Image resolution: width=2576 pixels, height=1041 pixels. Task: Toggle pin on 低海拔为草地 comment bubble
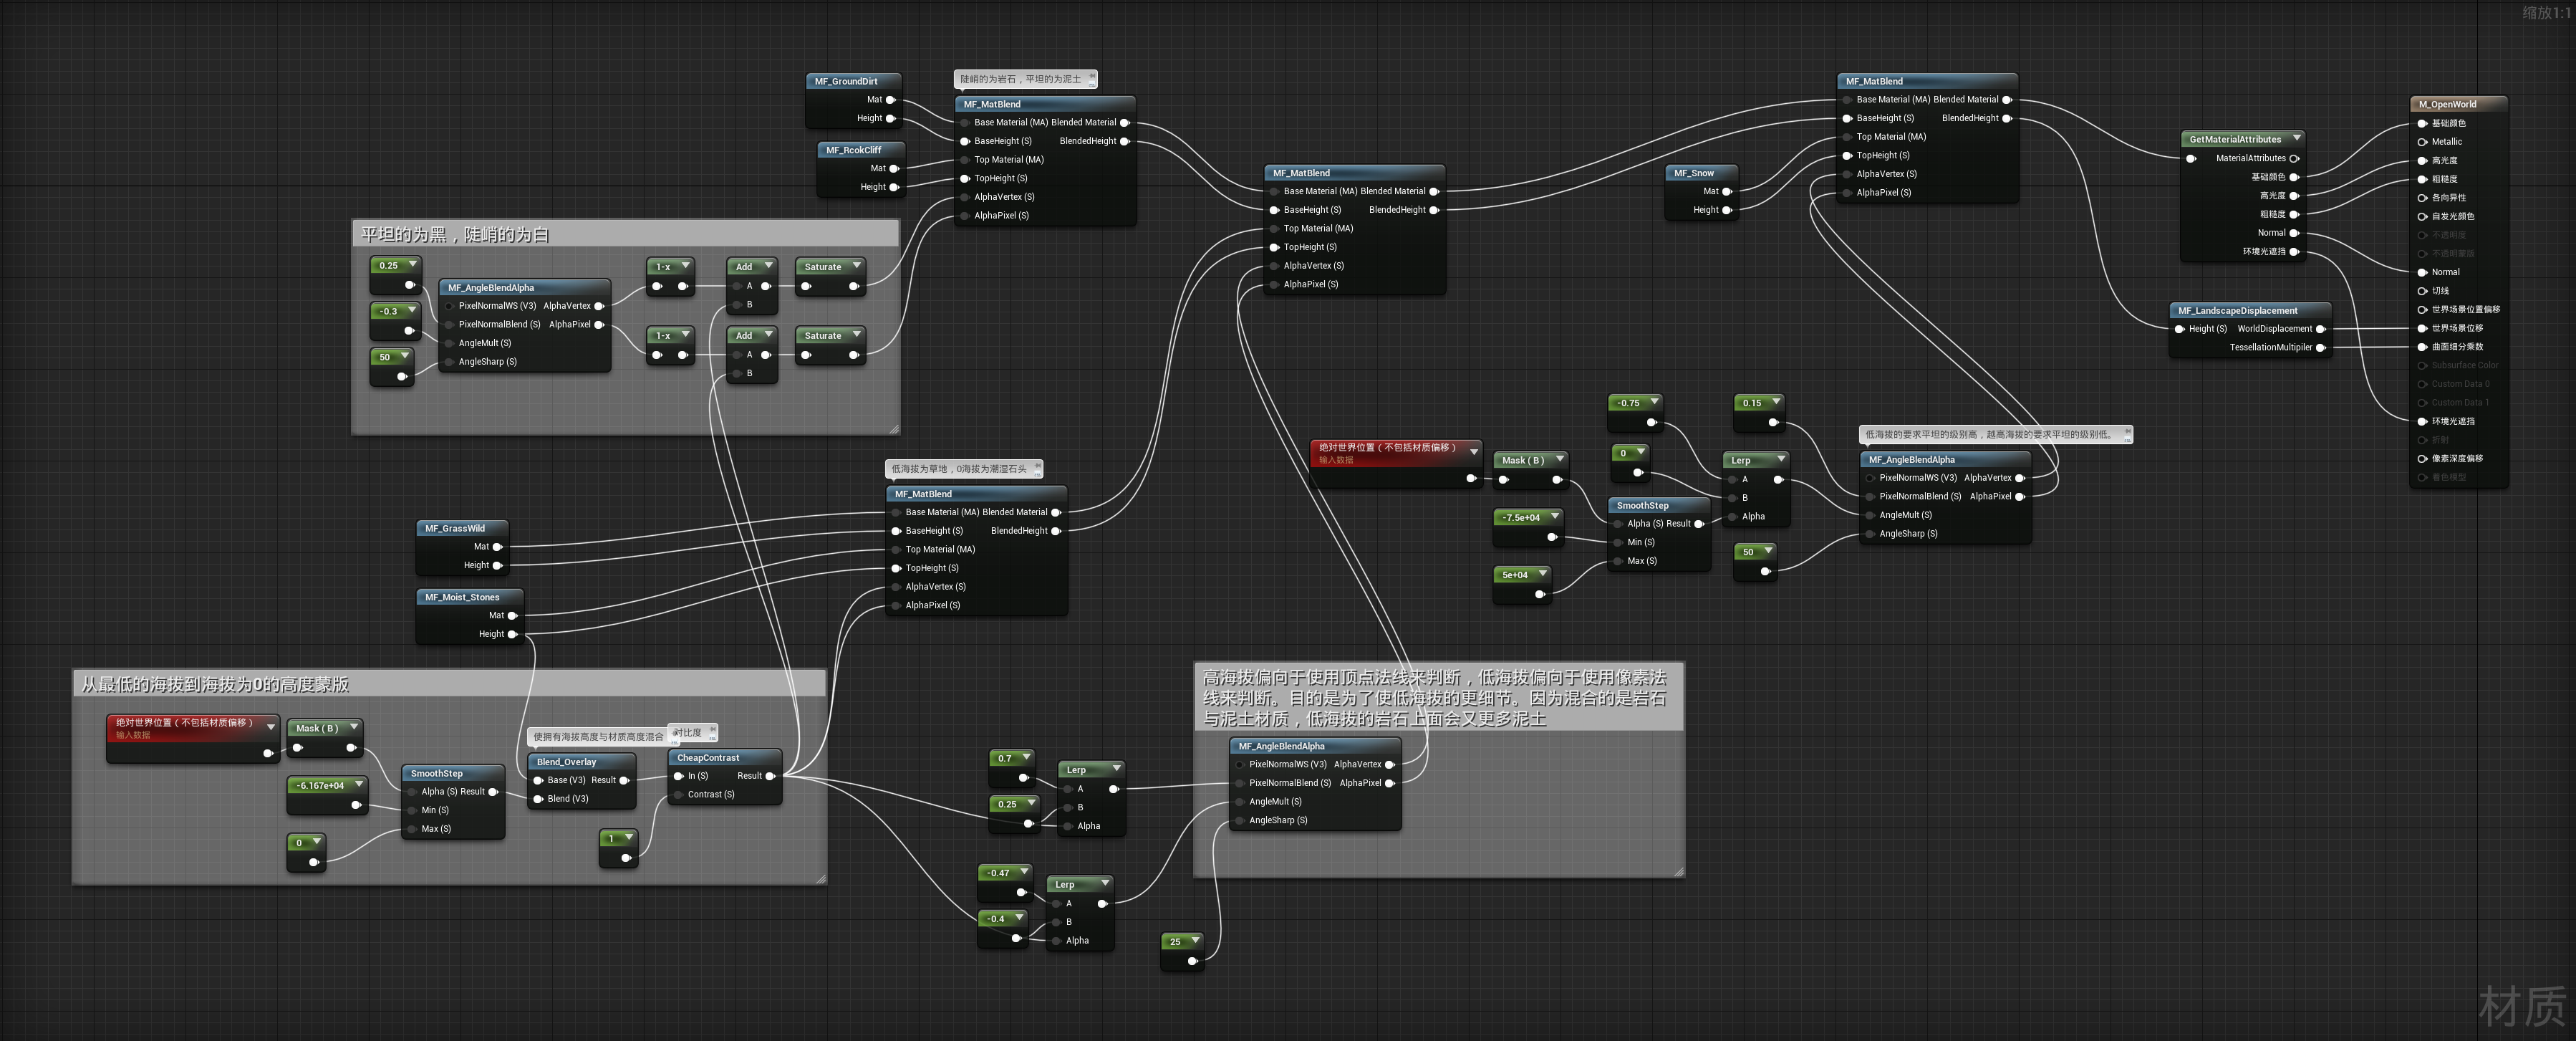pyautogui.click(x=1037, y=465)
